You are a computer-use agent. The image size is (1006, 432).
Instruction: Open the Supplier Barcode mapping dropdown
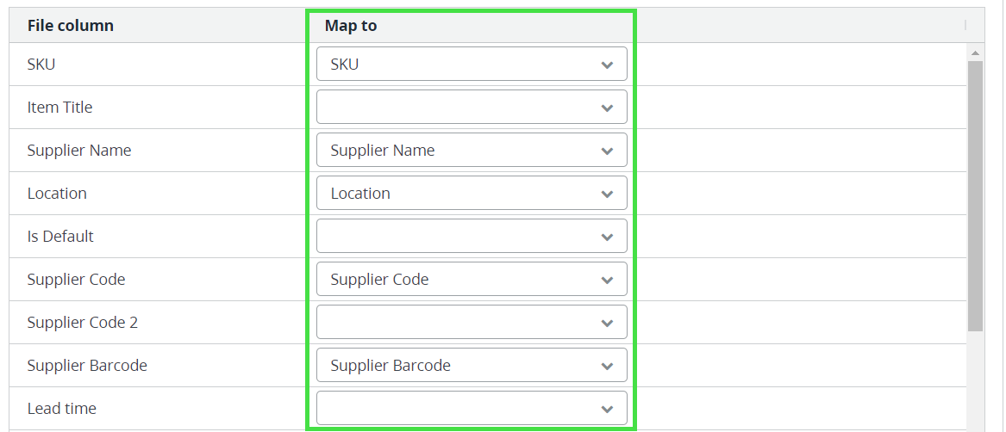471,366
